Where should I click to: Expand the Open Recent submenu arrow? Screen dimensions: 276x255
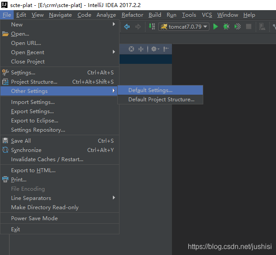click(x=114, y=52)
